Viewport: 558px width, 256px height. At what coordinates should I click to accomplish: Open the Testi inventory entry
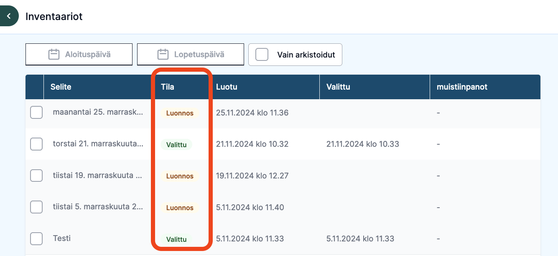[62, 238]
